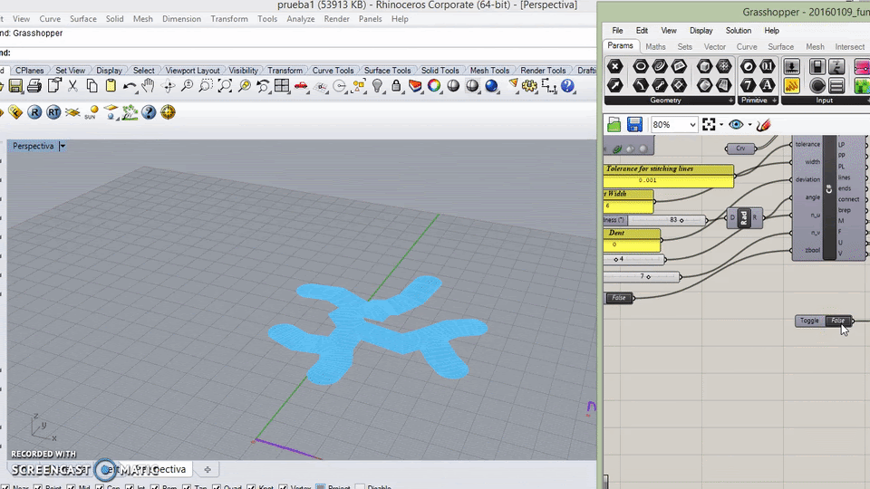Switch to the Vector tab in Grasshopper

point(715,46)
